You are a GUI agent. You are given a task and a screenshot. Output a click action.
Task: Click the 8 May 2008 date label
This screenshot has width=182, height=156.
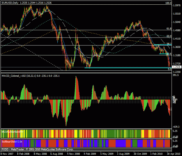pyautogui.click(x=40, y=154)
